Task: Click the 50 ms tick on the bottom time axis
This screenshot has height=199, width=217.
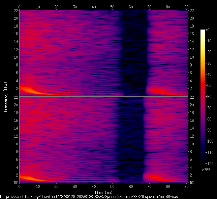Action: click(113, 187)
